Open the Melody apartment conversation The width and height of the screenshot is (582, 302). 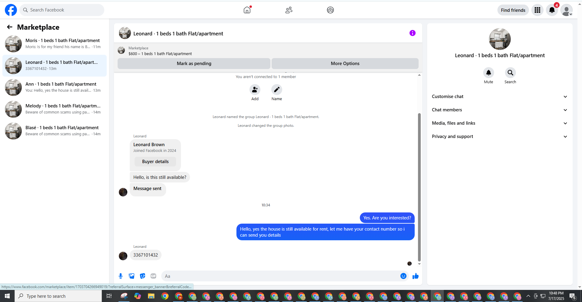[55, 109]
